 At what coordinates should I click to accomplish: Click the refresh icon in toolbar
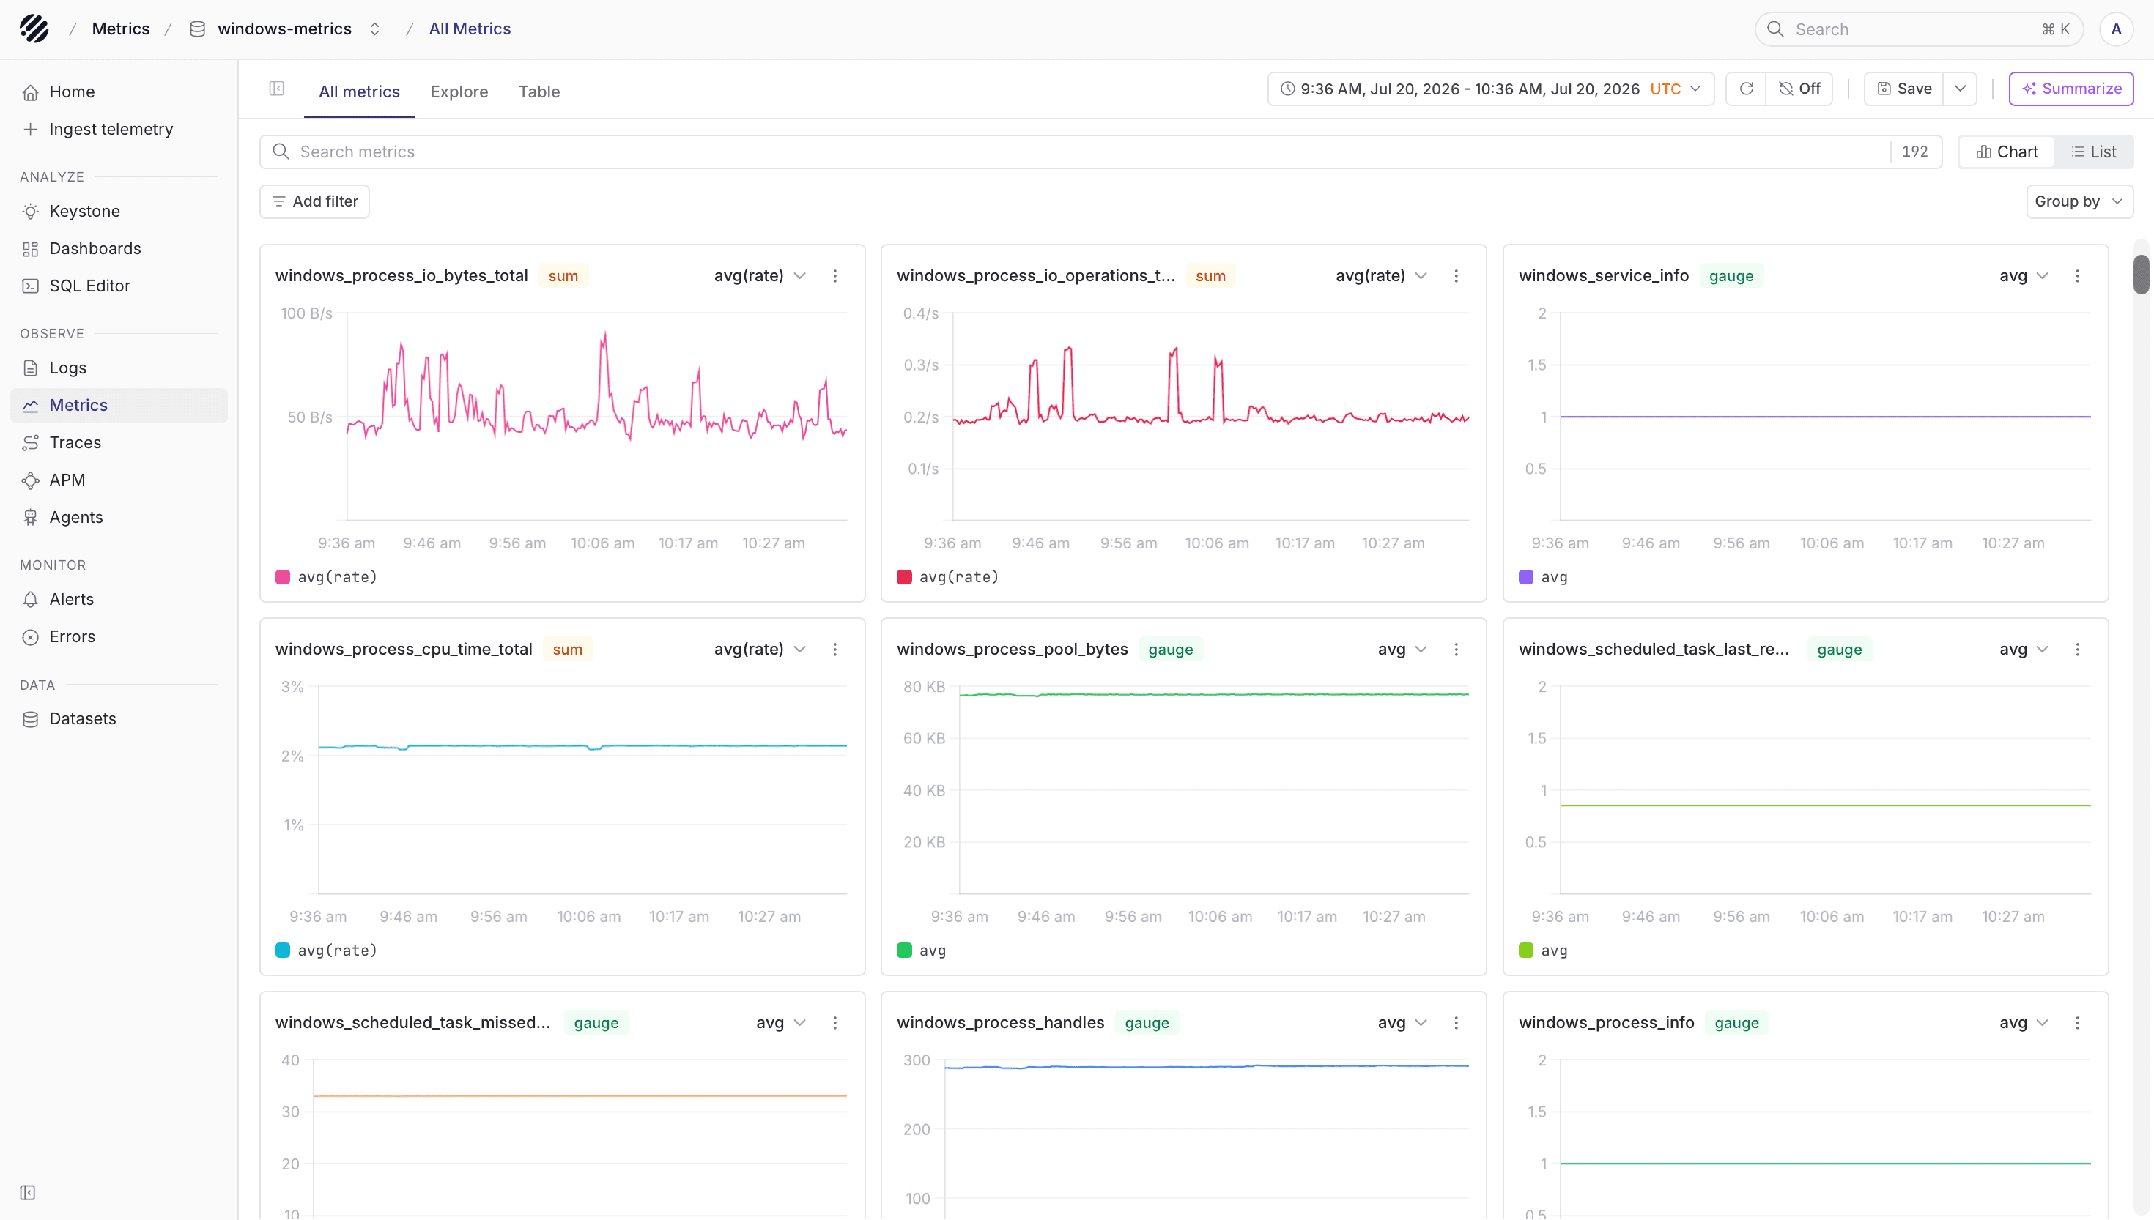coord(1747,89)
